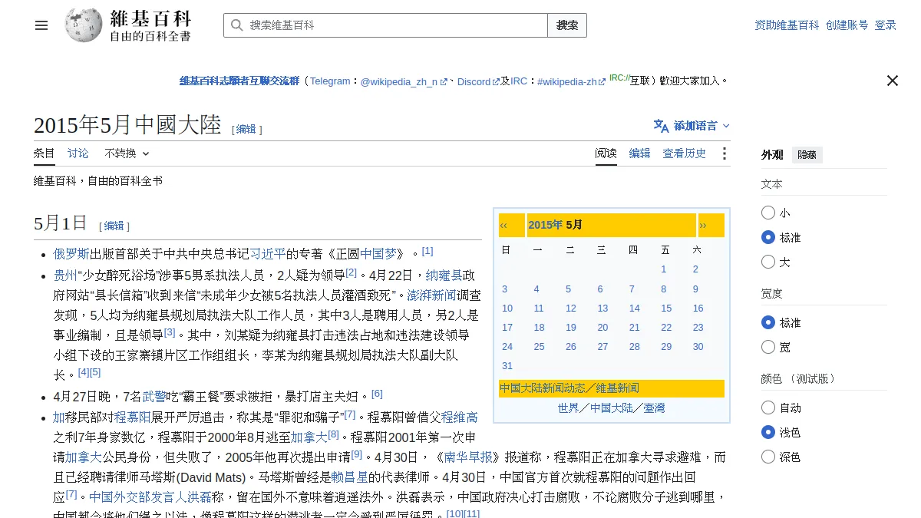Select calendar day 9
Viewport: 921px width, 518px height.
coord(695,289)
